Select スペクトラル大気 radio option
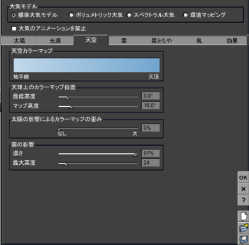The height and width of the screenshot is (245, 249). [x=129, y=15]
